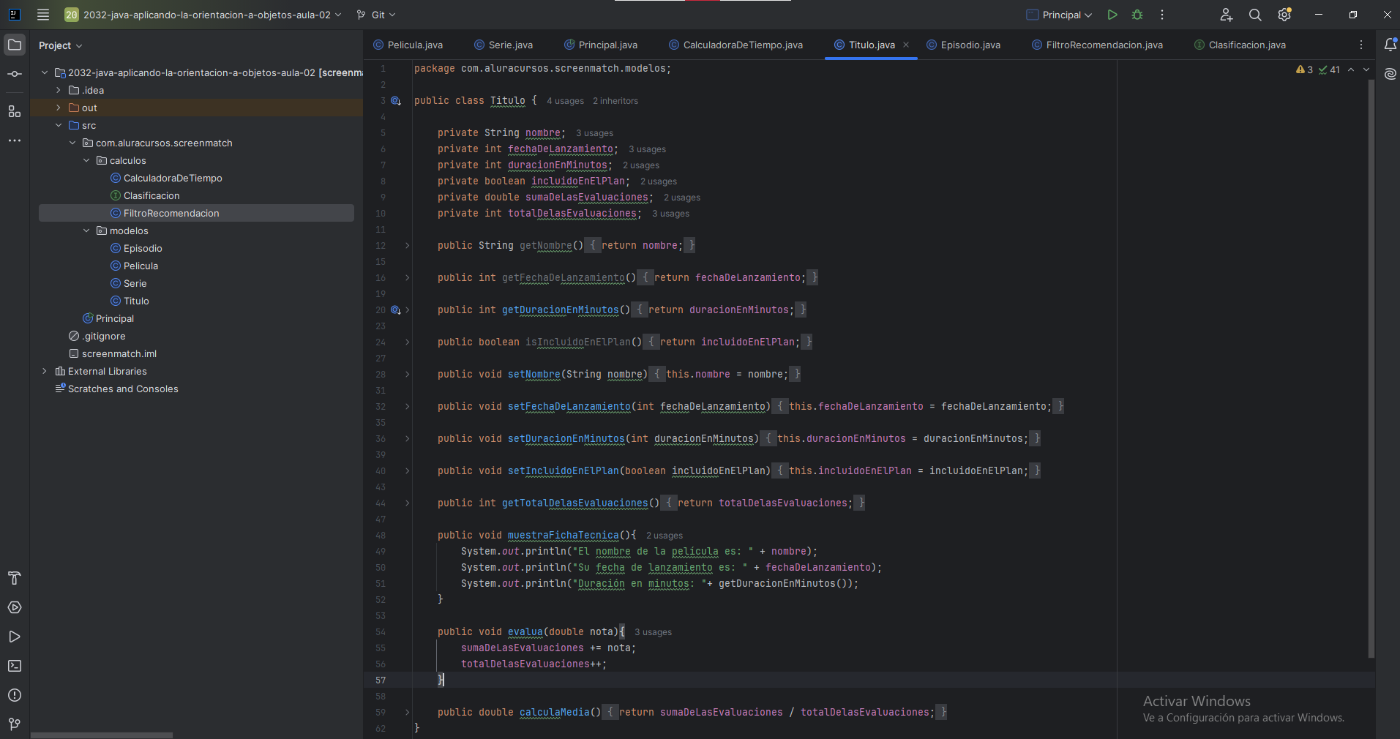Open the Git tool window

click(x=15, y=724)
